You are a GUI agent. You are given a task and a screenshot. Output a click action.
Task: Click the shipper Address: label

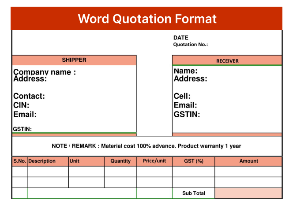(x=30, y=79)
